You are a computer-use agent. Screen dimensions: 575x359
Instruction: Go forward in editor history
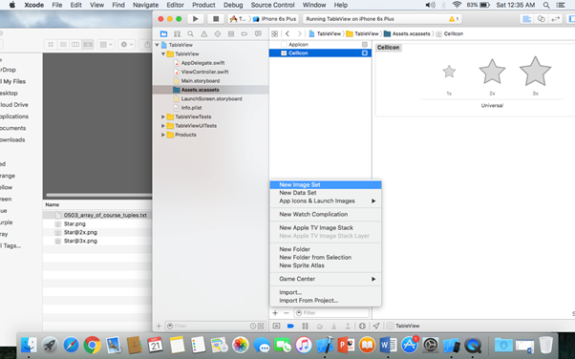tap(300, 33)
